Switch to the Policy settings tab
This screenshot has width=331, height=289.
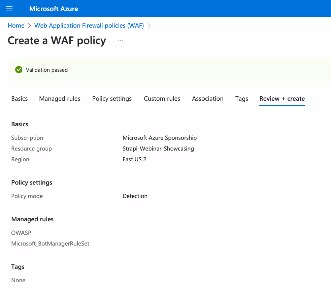(x=112, y=98)
